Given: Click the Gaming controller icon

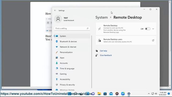Looking at the screenshot, I should pyautogui.click(x=57, y=74).
